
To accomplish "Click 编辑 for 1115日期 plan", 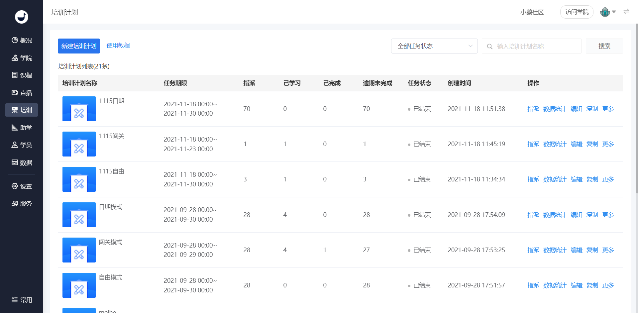I will tap(577, 109).
